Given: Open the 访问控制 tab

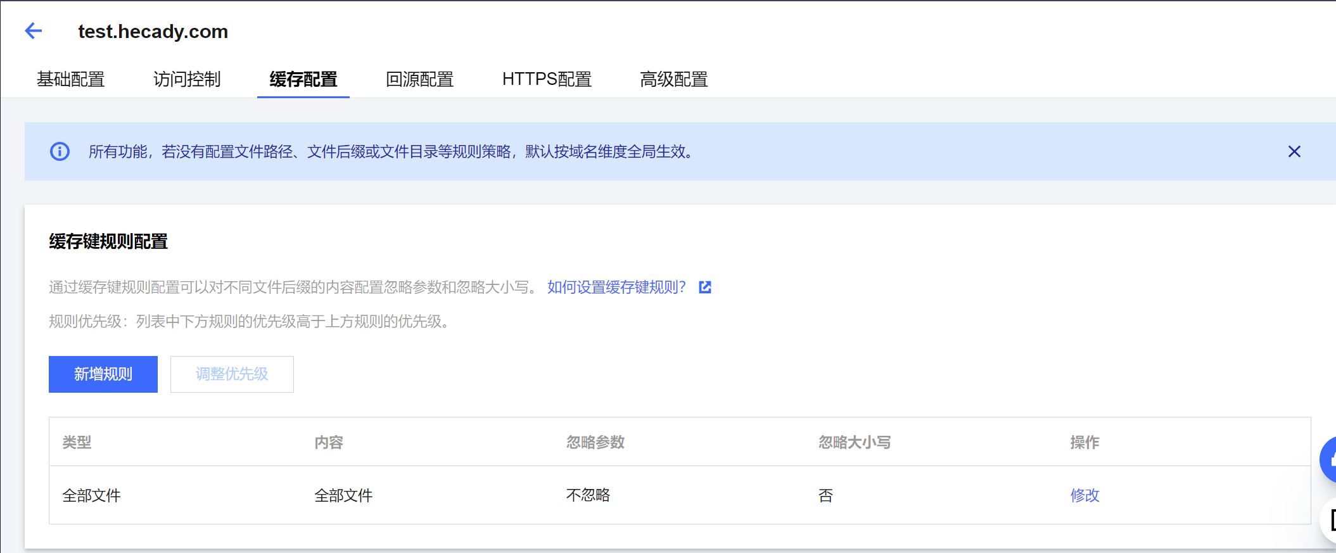Looking at the screenshot, I should coord(187,79).
